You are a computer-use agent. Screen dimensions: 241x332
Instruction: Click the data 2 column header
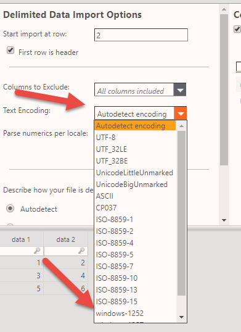coord(66,239)
